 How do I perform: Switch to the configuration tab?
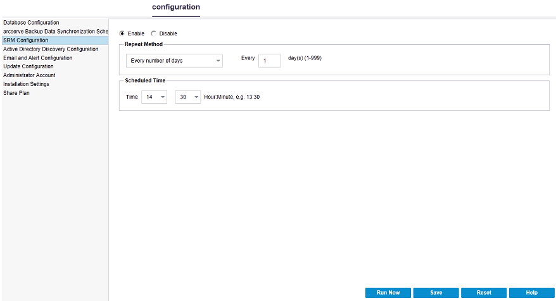pyautogui.click(x=176, y=7)
